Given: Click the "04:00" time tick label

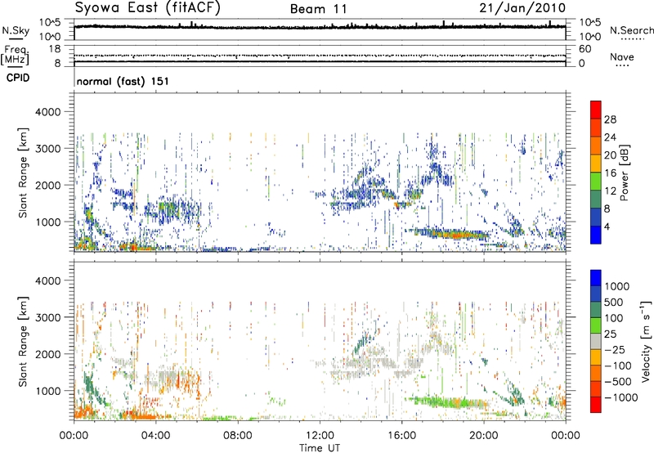Looking at the screenshot, I should (155, 436).
